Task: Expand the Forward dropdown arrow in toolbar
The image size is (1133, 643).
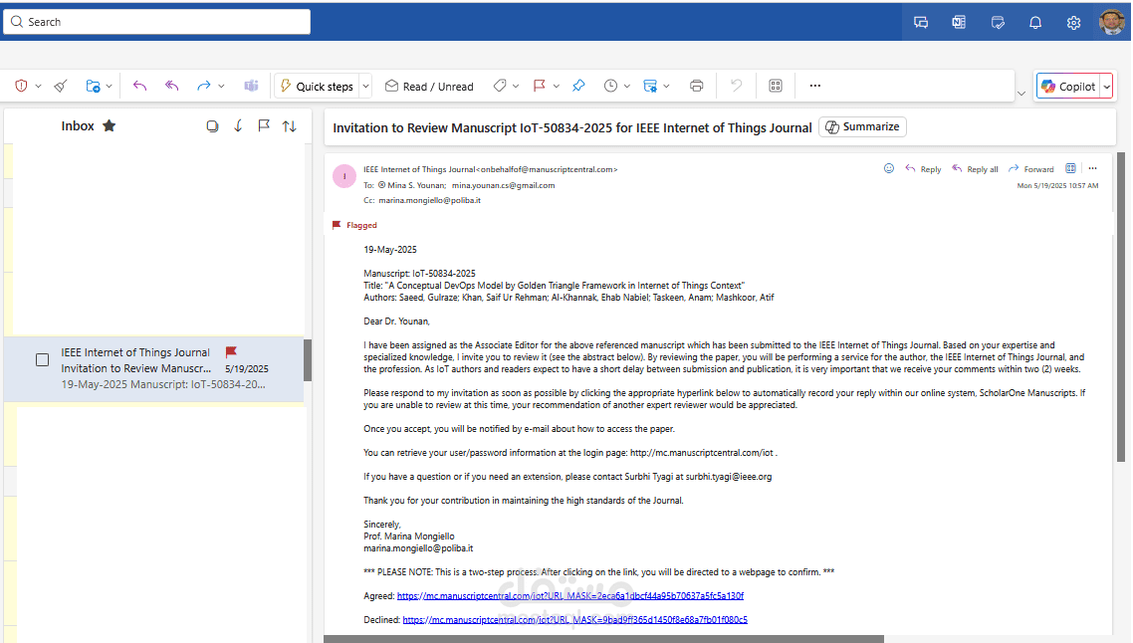Action: pyautogui.click(x=221, y=87)
